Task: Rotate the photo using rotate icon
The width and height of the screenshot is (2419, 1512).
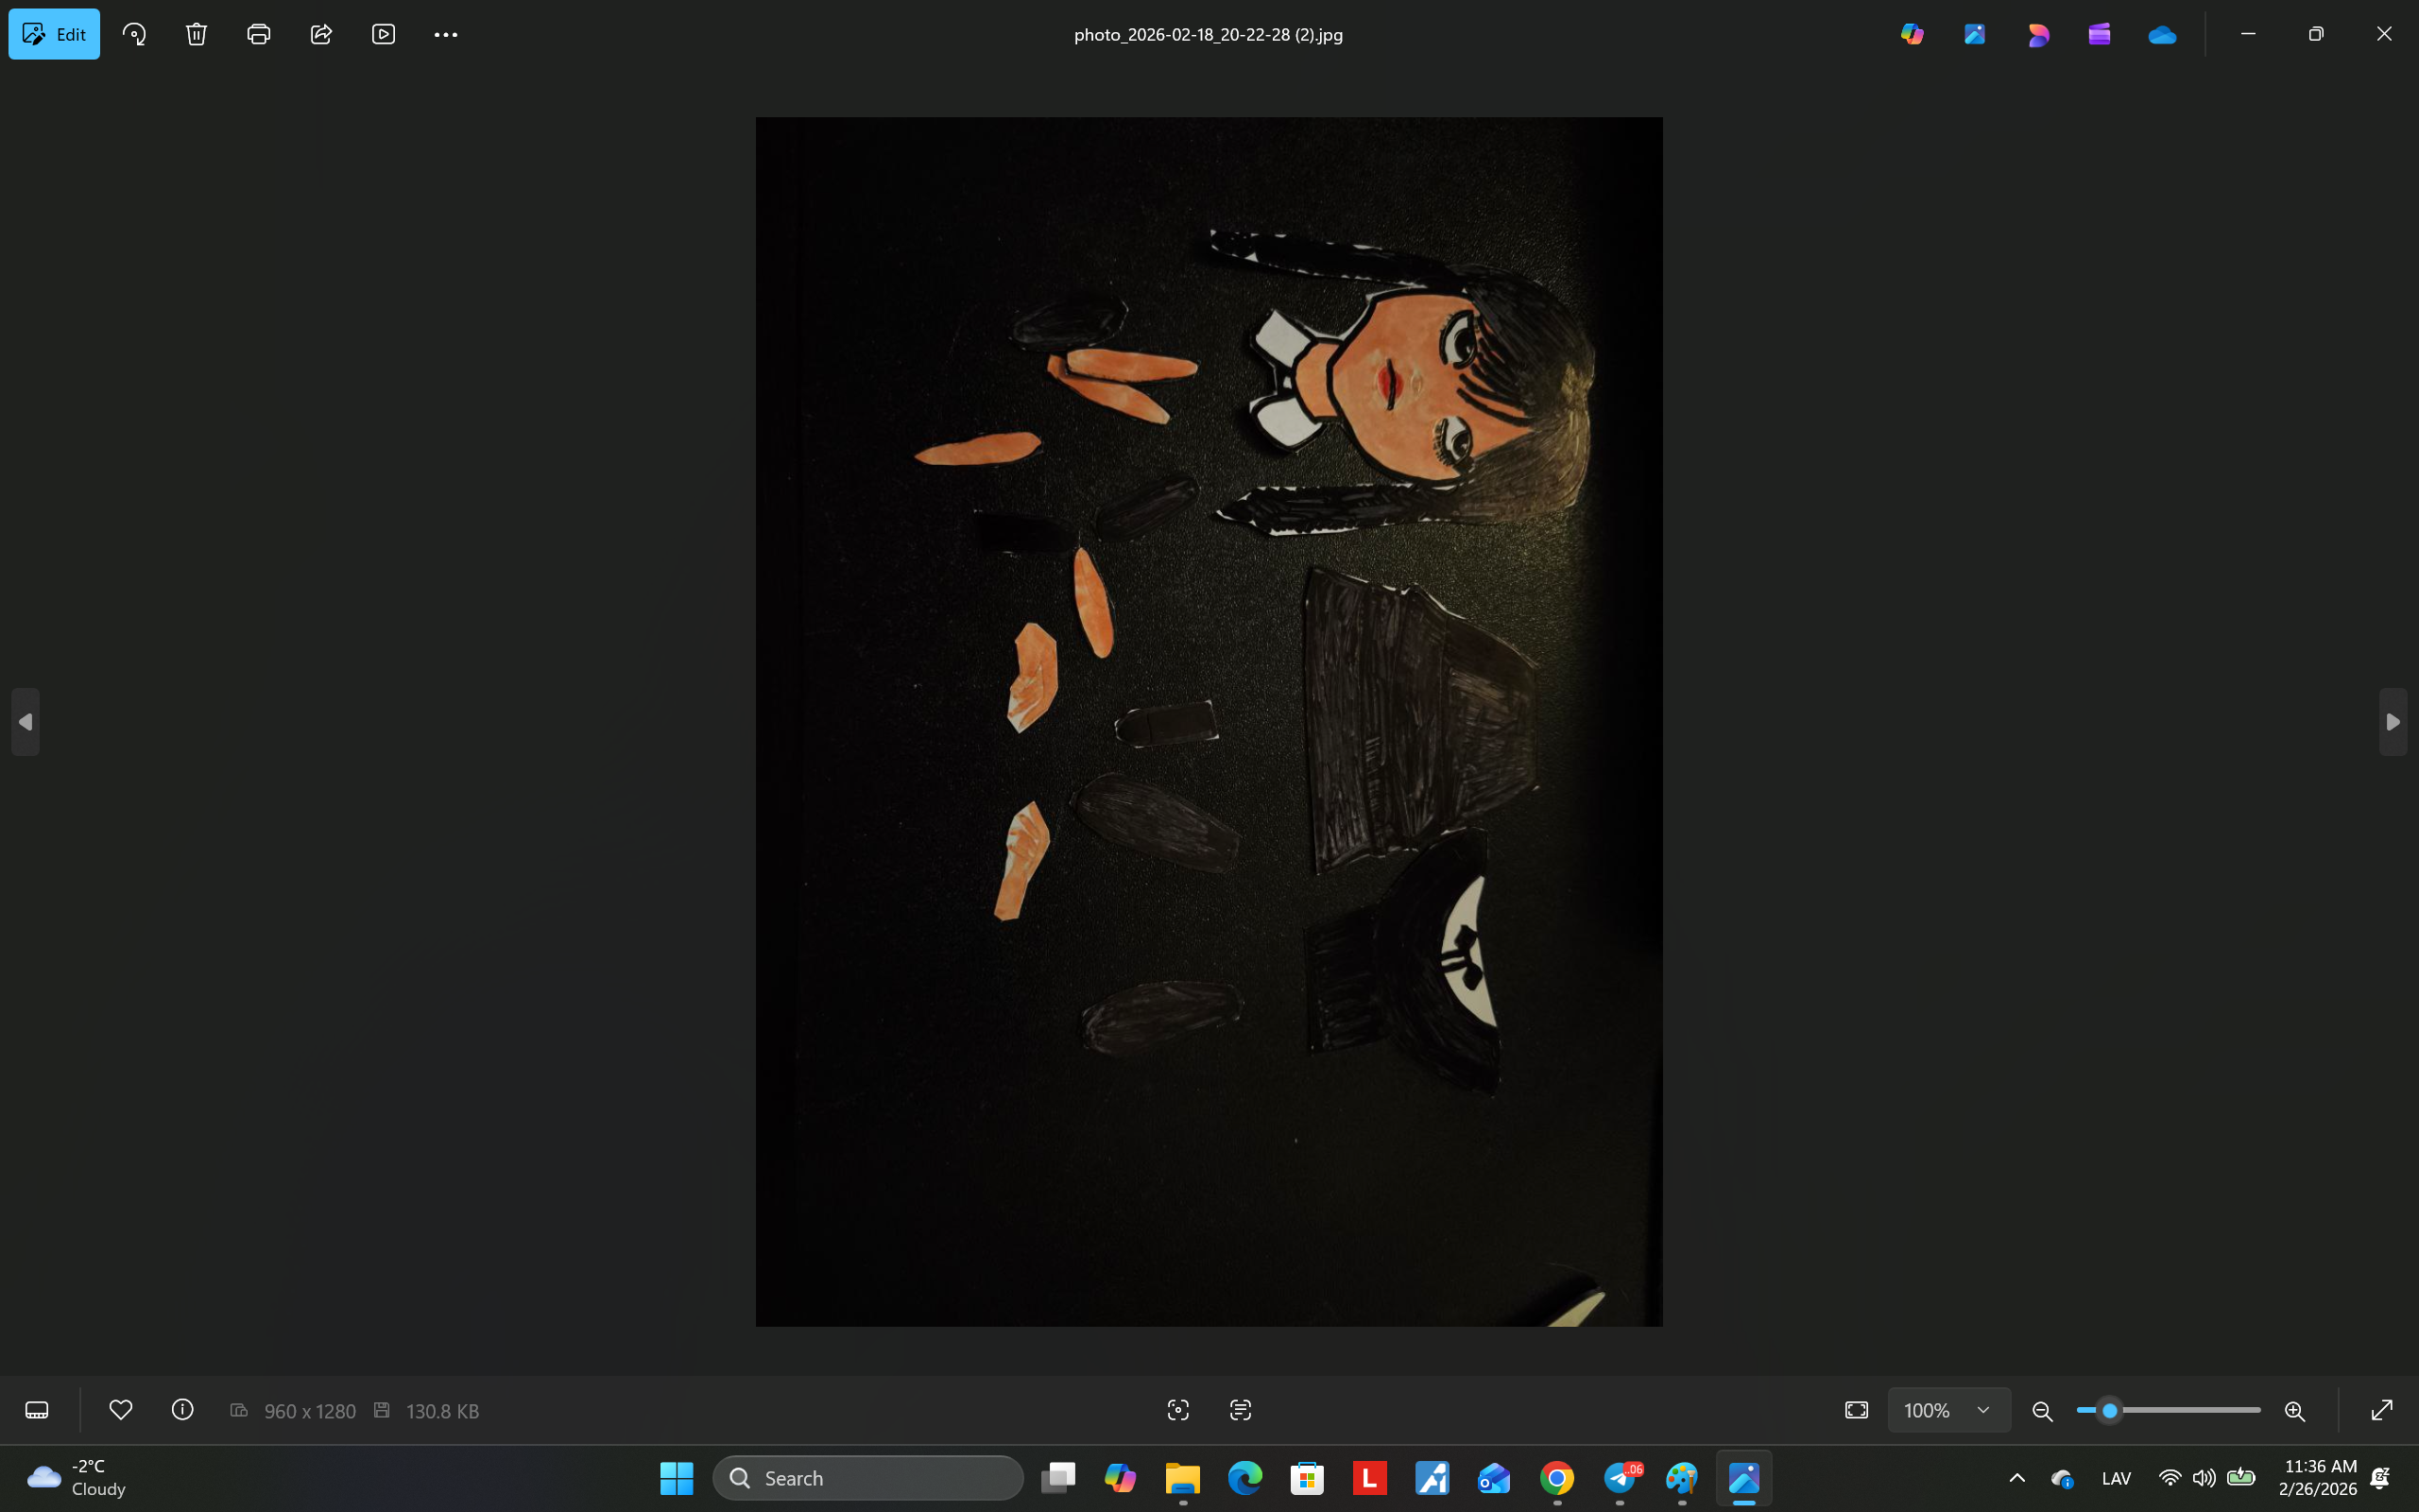Action: [x=134, y=34]
